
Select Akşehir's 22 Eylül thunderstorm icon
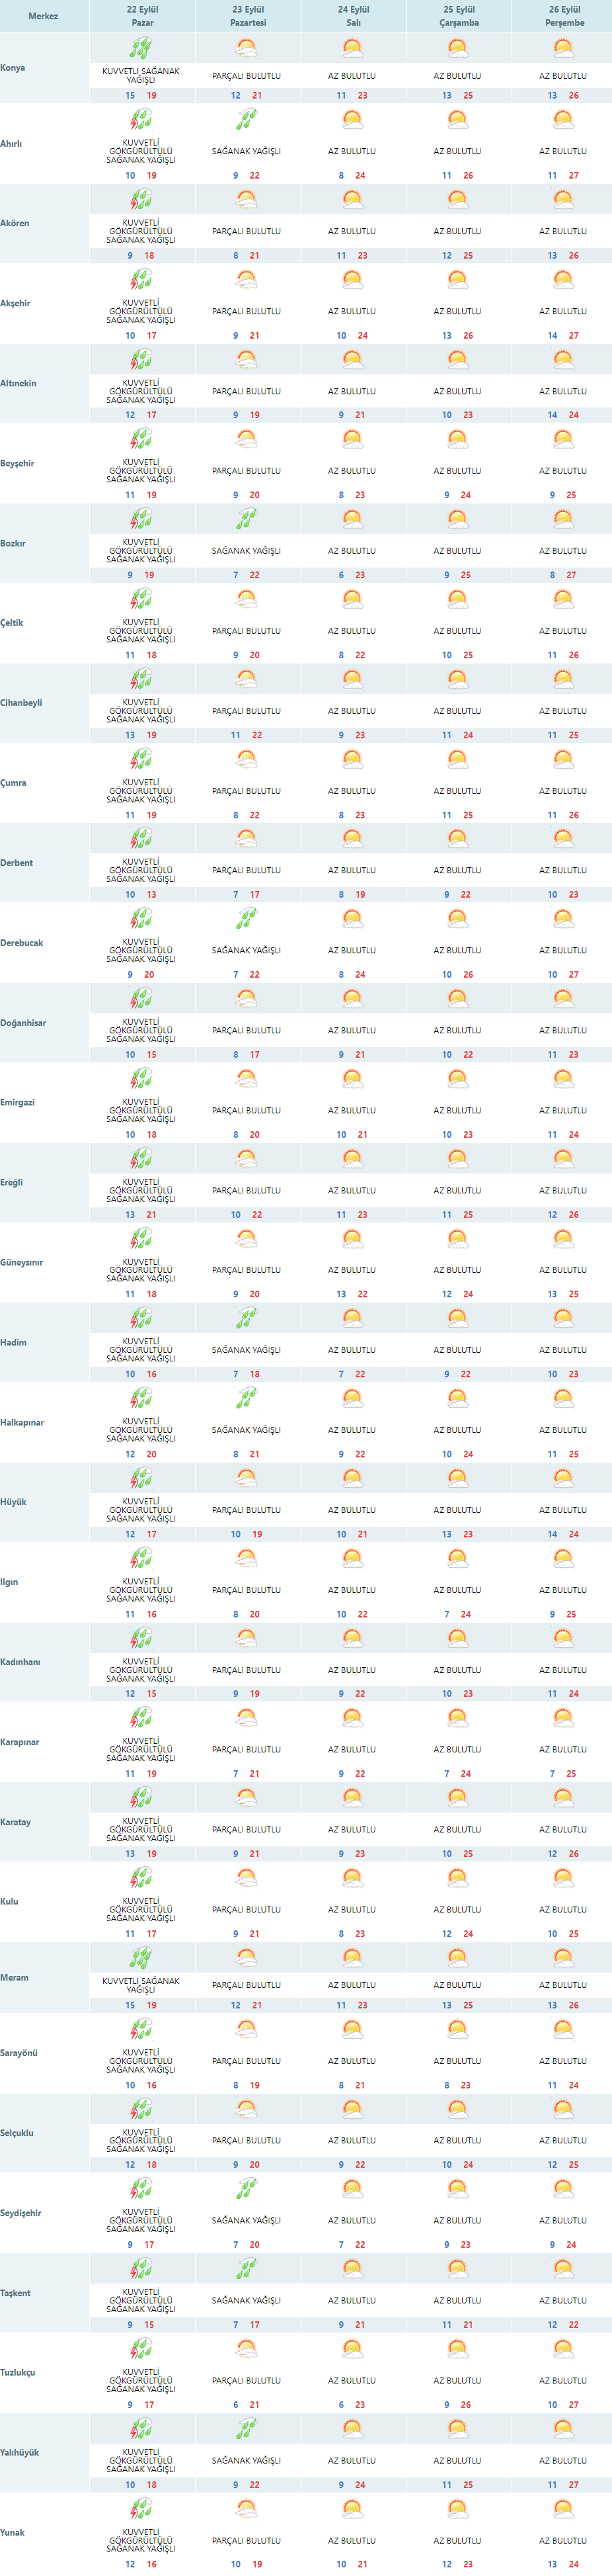click(142, 280)
